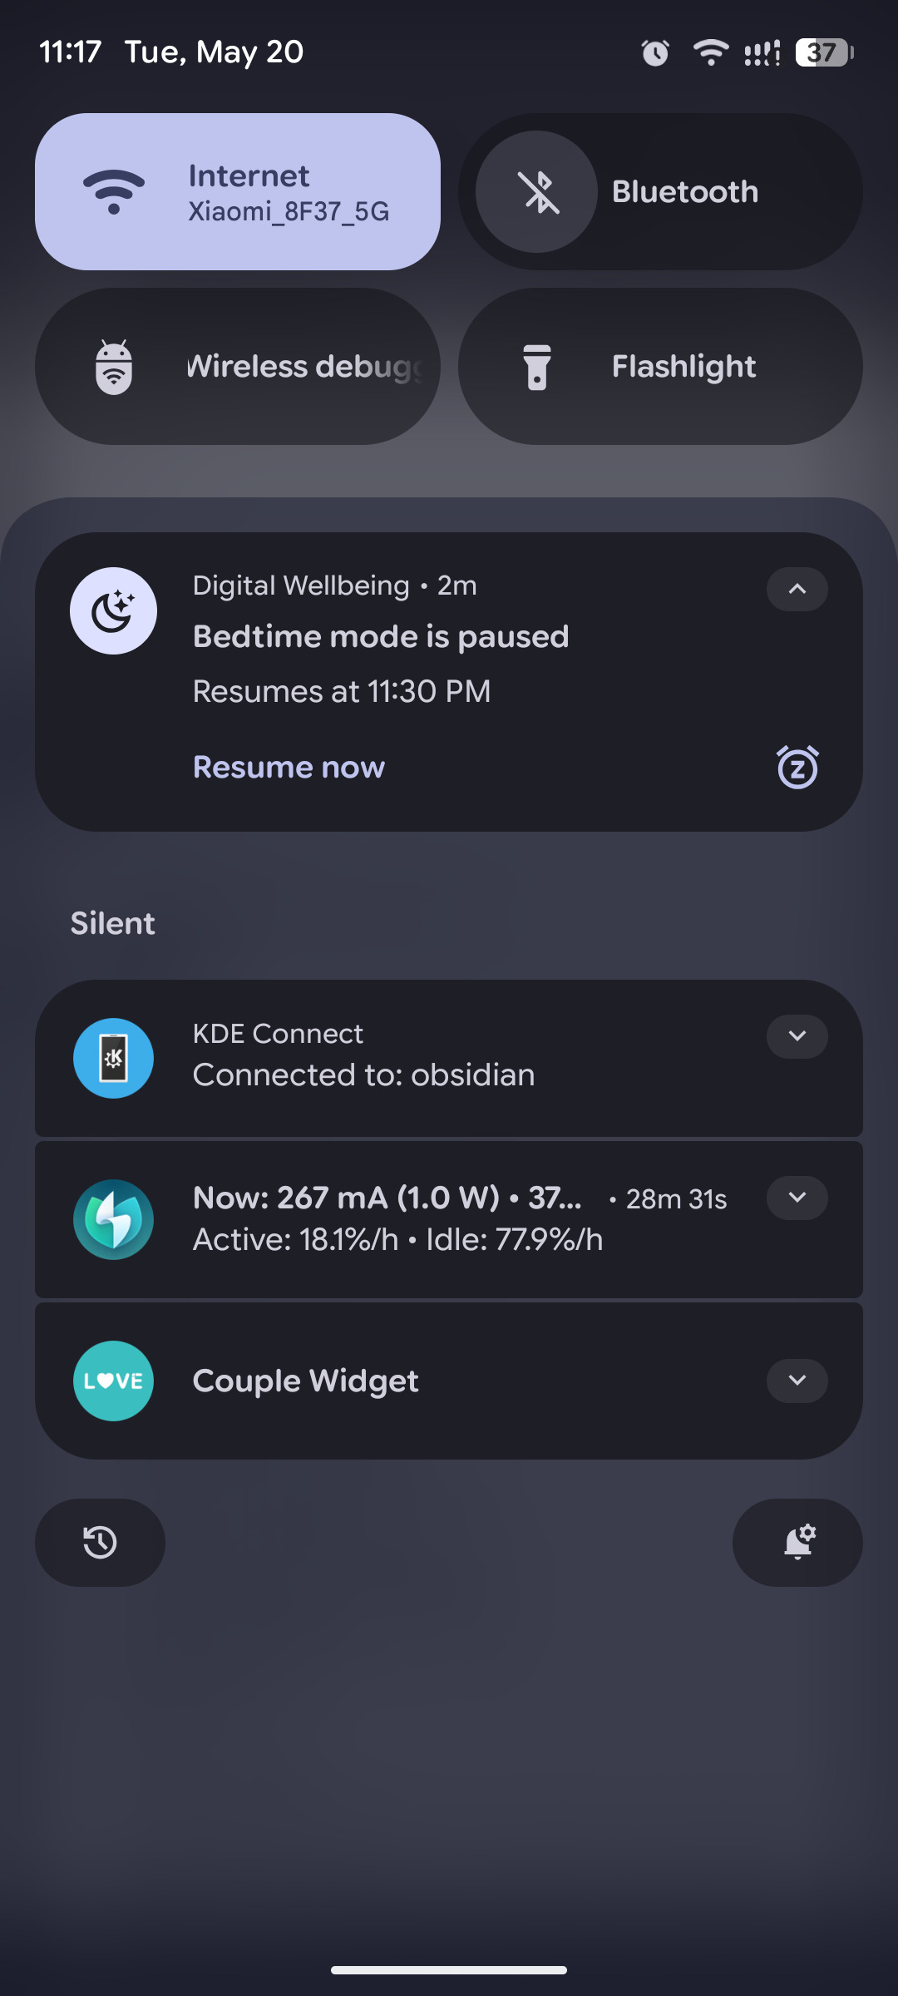The width and height of the screenshot is (898, 1996).
Task: Tap the date Tue, May 20
Action: [214, 52]
